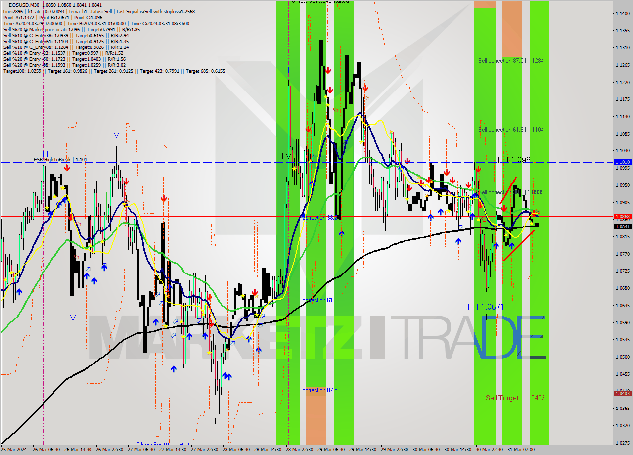Select the 'Sell correction 87.5 | 1.1284' label
Viewport: 633px width, 455px height.
(x=511, y=61)
